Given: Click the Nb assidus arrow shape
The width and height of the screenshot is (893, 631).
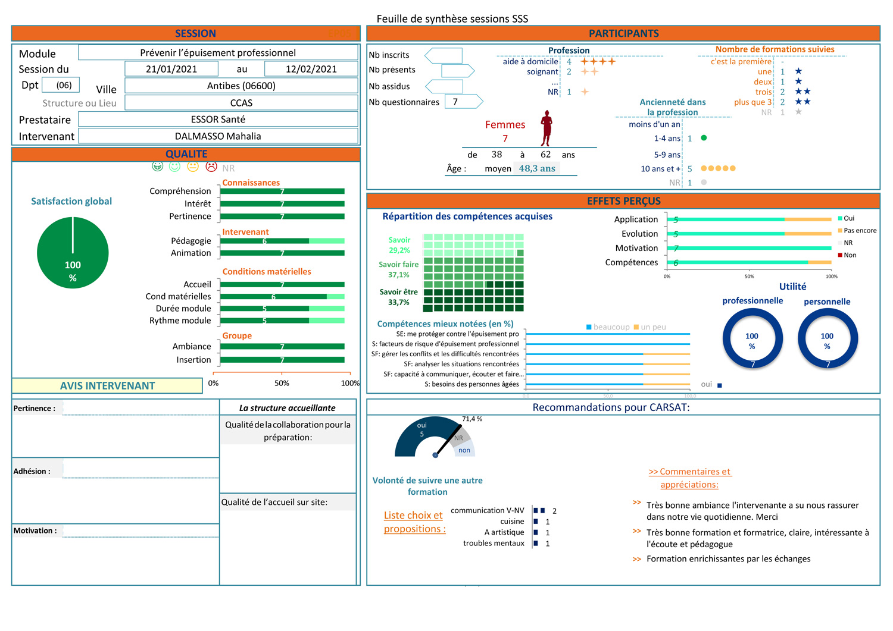Looking at the screenshot, I should click(x=444, y=87).
